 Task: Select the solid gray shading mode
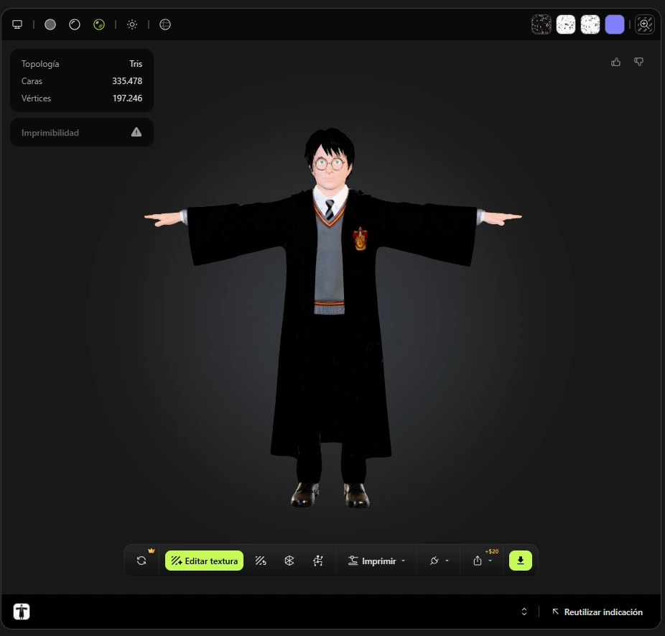(x=50, y=24)
